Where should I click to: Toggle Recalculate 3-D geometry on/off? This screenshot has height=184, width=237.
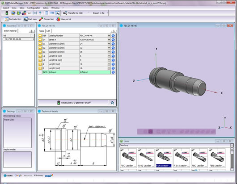click(x=74, y=103)
